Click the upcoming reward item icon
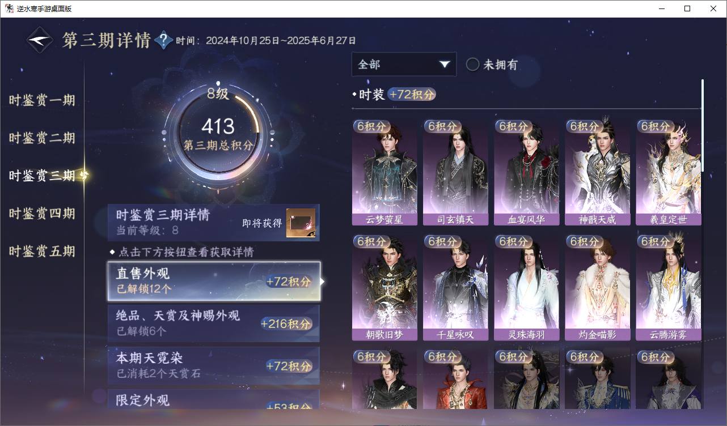Screen dimensions: 727x426 [x=301, y=223]
